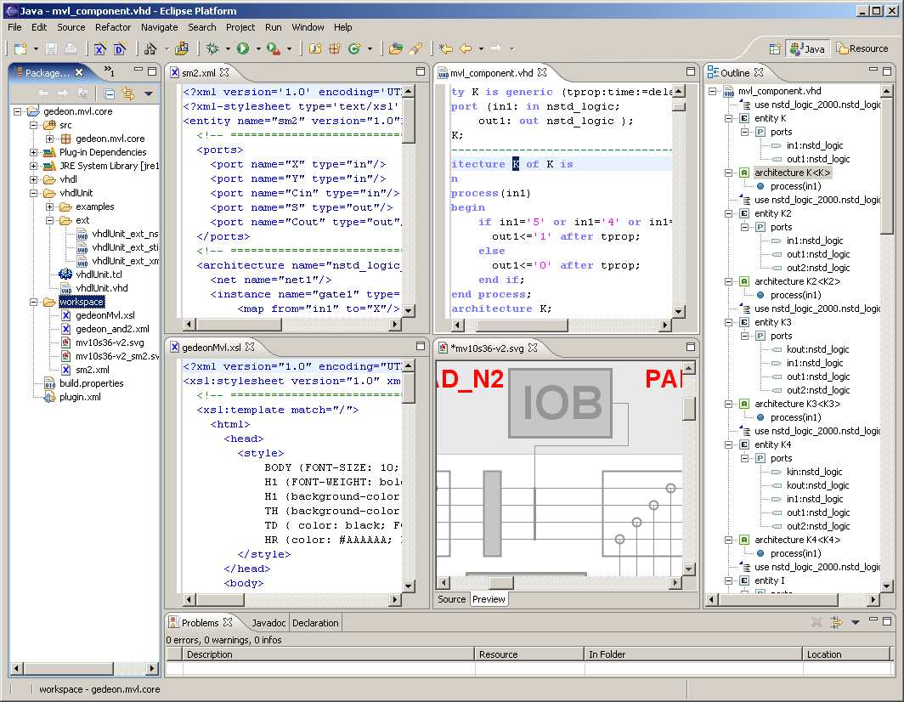Image resolution: width=904 pixels, height=702 pixels.
Task: Click the Print icon in the main toolbar
Action: tap(71, 49)
